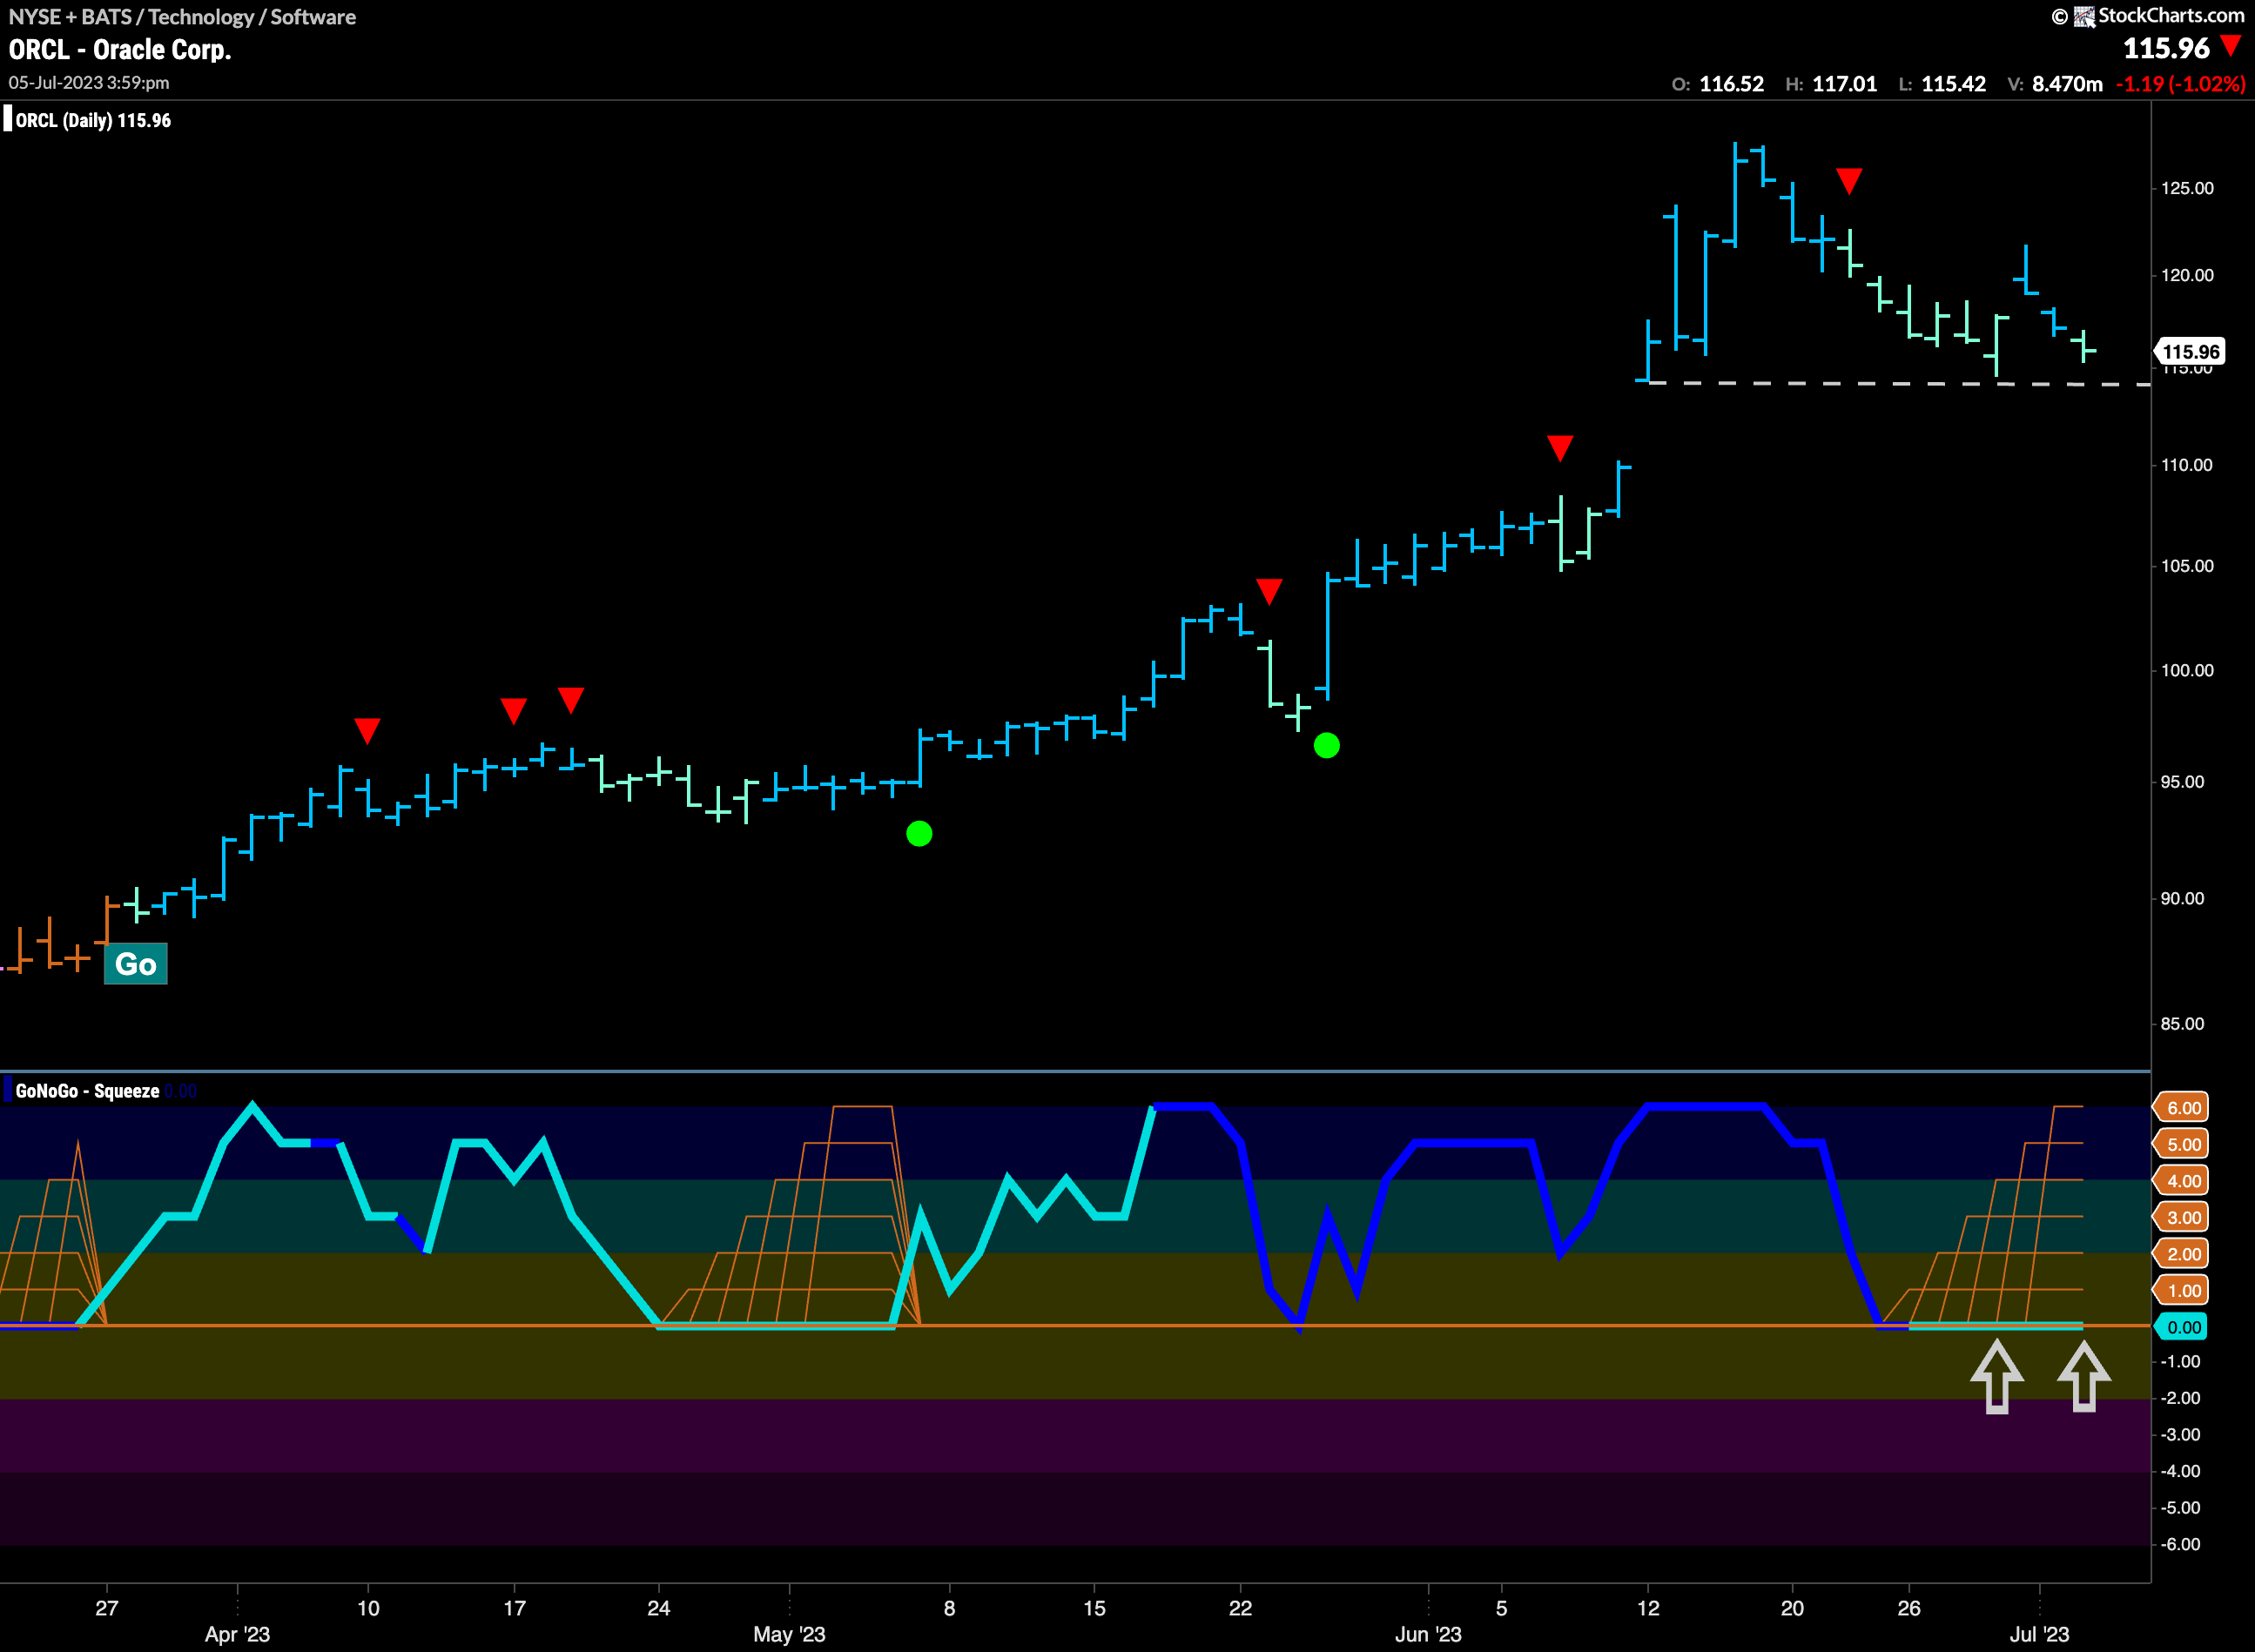The image size is (2255, 1652).
Task: Click the red triangle just after April 17
Action: (571, 700)
